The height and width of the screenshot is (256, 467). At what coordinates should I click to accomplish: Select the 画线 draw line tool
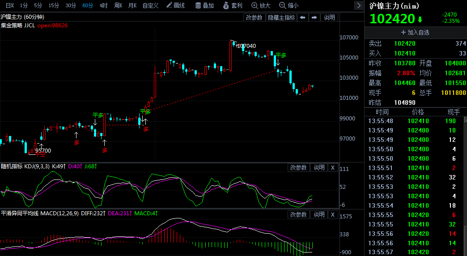[175, 5]
